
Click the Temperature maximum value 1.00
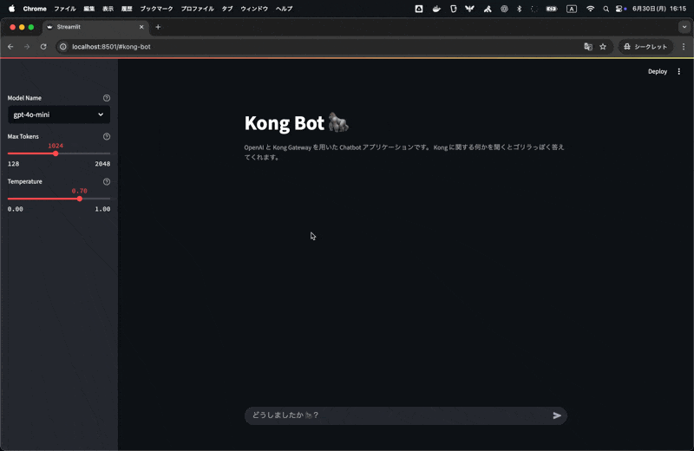(102, 209)
